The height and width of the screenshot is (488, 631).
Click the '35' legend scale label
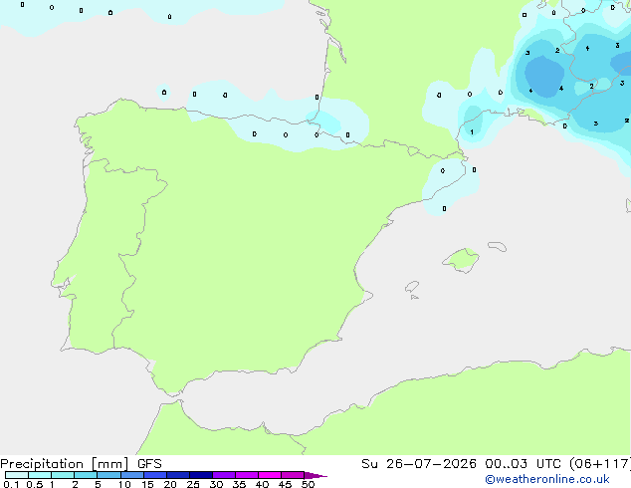(x=239, y=484)
